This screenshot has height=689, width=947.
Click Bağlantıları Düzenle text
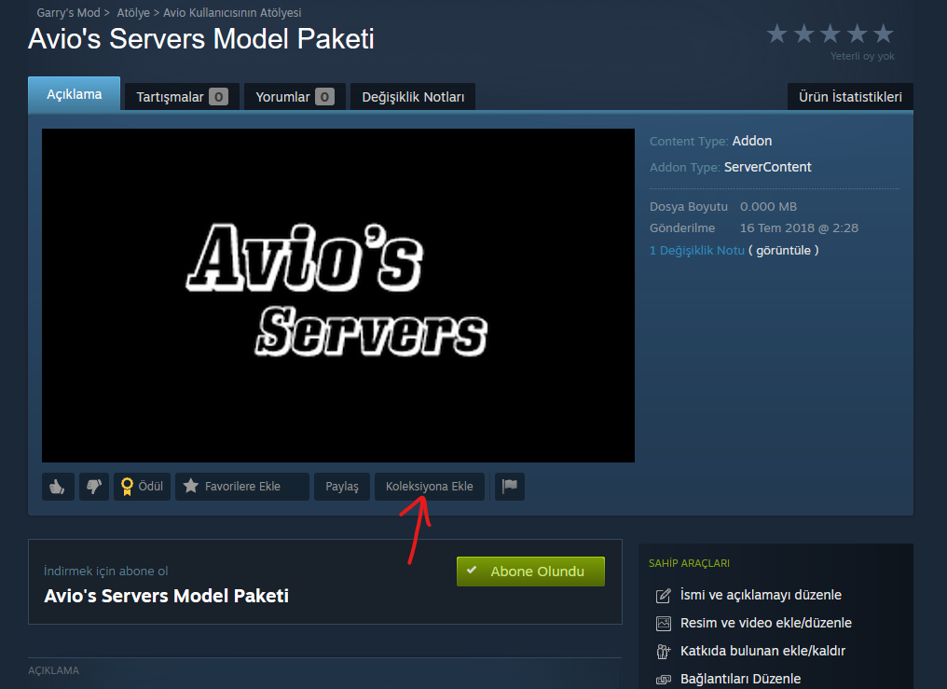740,679
